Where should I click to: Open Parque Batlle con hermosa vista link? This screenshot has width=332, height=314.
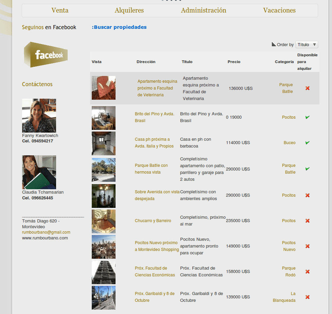(151, 169)
